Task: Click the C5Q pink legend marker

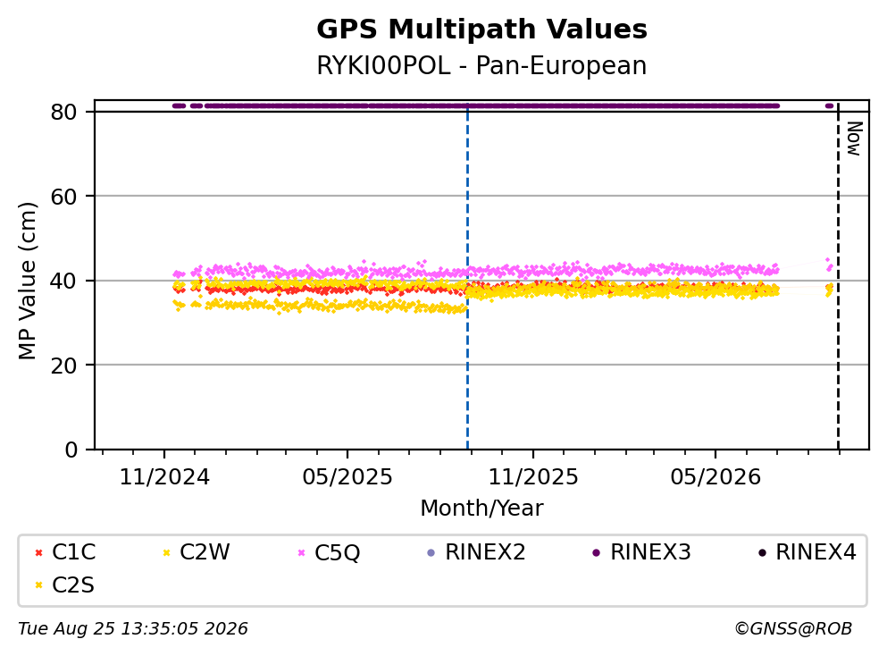Action: pos(301,553)
